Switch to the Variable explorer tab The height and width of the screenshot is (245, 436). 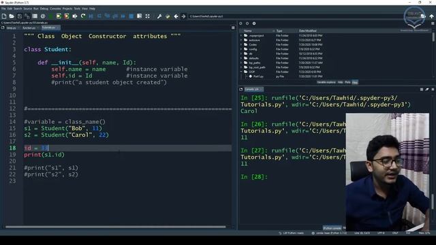(326, 82)
